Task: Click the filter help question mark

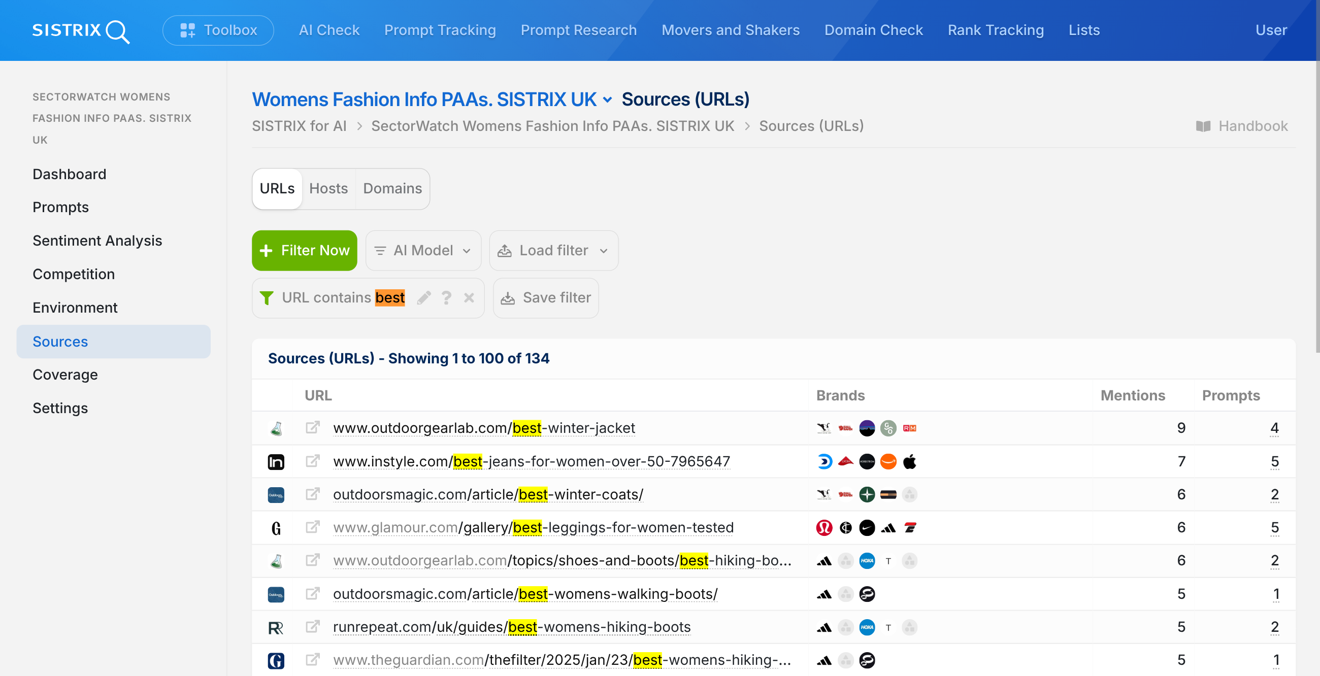Action: (x=446, y=297)
